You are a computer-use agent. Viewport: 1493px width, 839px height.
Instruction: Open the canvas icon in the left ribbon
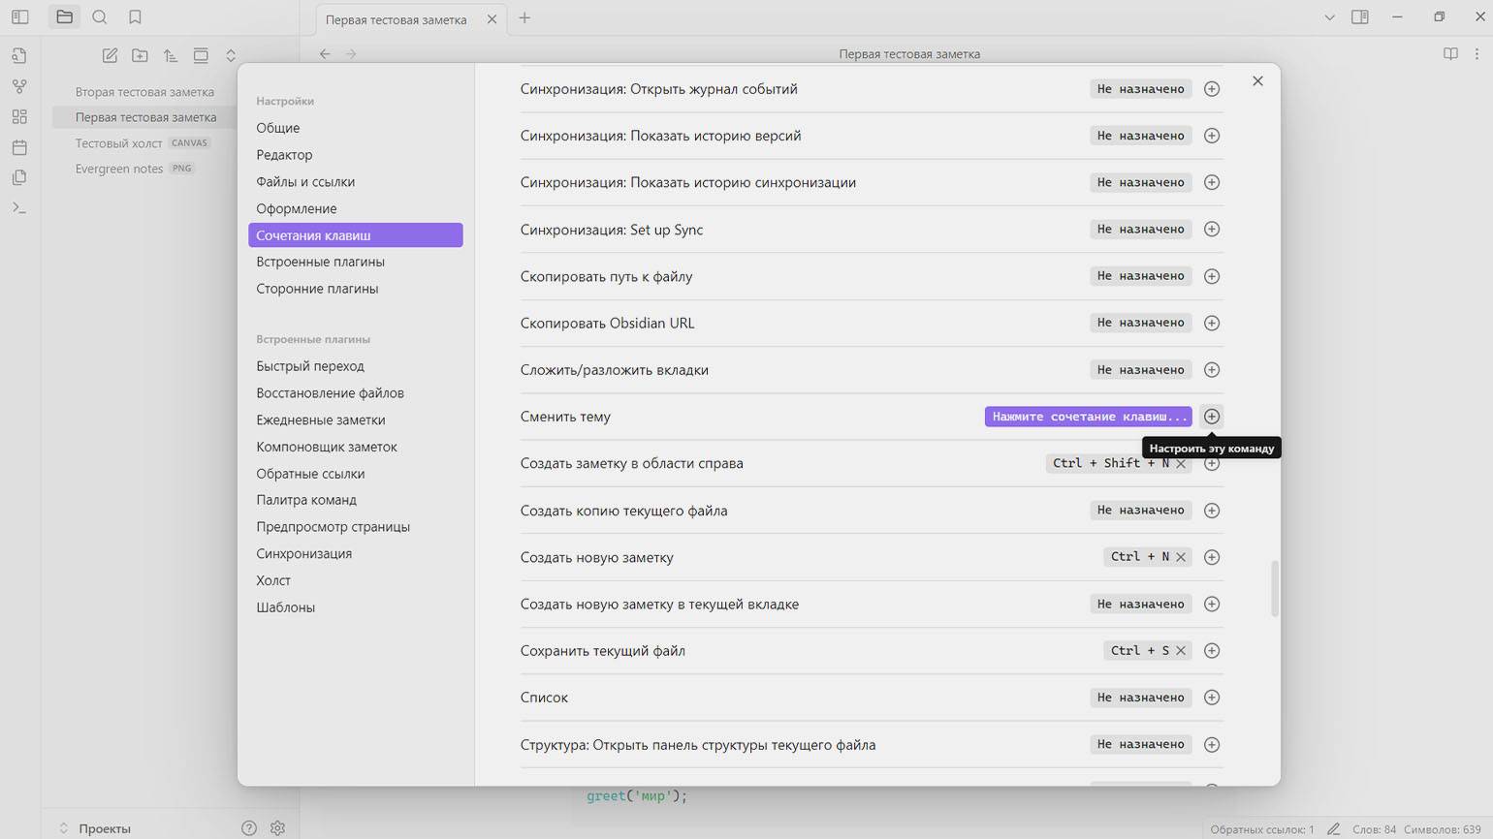coord(19,117)
